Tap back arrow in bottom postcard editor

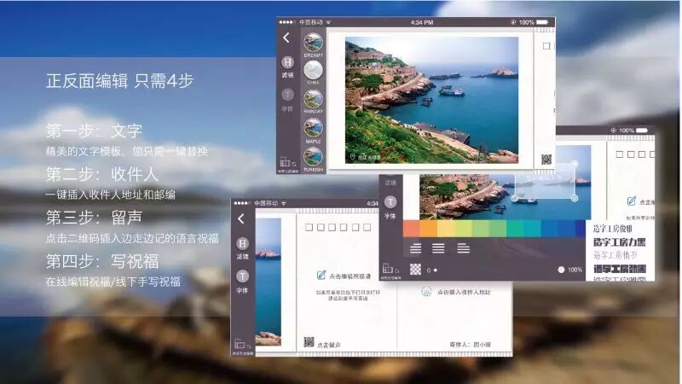(241, 218)
